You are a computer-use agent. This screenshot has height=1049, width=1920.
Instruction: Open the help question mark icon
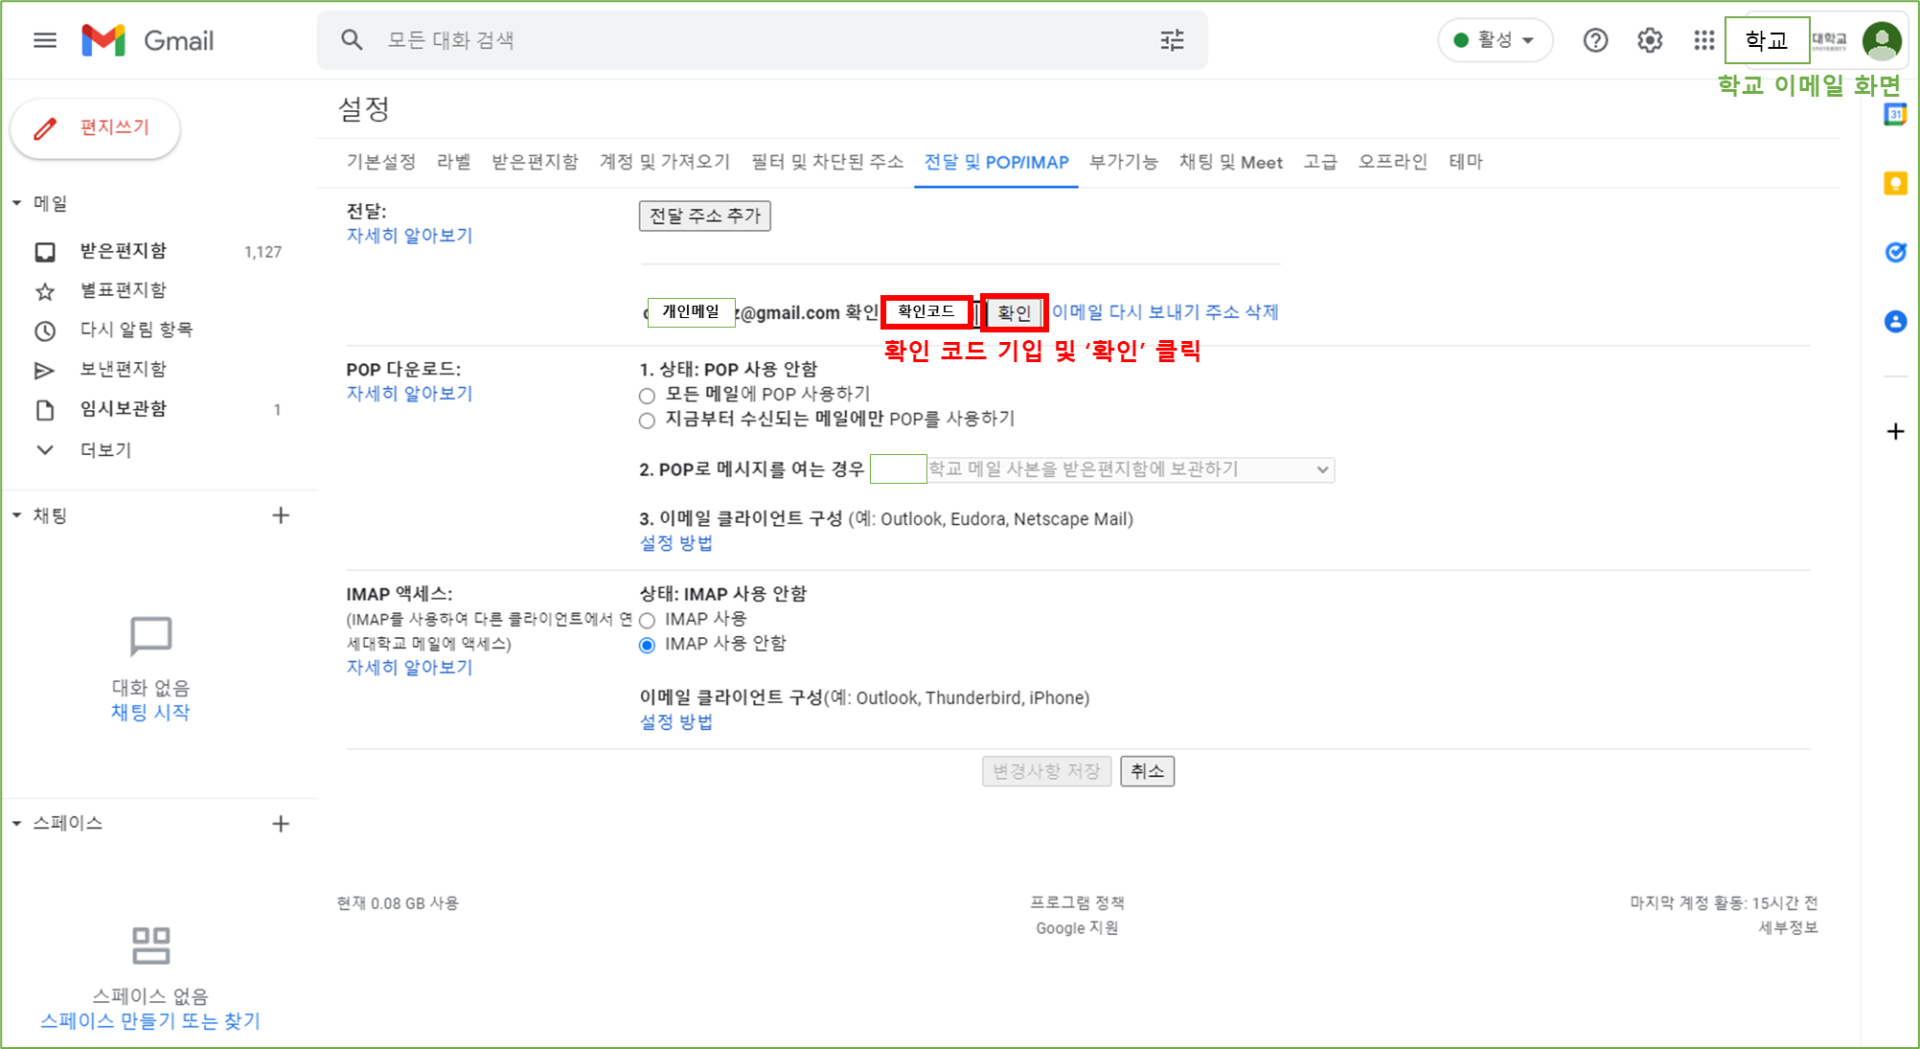[x=1595, y=40]
